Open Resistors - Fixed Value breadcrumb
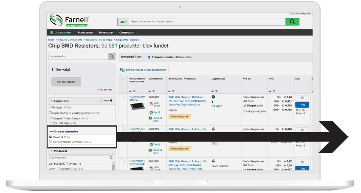 tap(99, 40)
